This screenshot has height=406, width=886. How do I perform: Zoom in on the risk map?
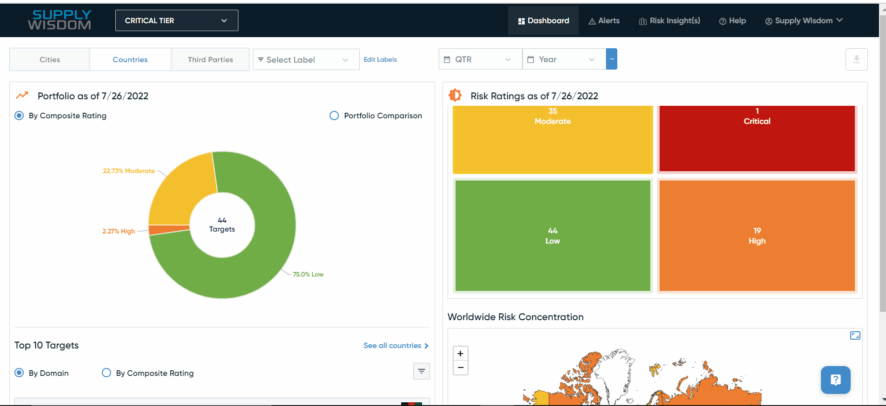point(460,354)
